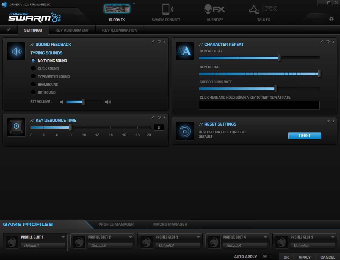Show info for Reset Settings panel
The image size is (340, 260).
point(333,121)
